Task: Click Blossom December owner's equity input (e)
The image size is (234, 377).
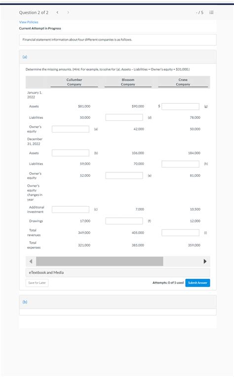Action: (124, 175)
